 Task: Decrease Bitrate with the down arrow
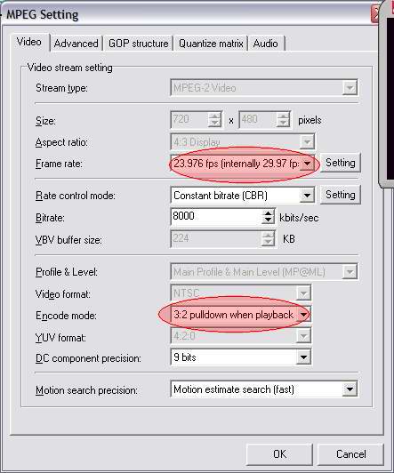click(268, 220)
